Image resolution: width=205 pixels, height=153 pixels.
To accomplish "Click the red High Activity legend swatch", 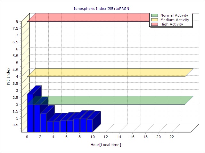I will (x=154, y=24).
